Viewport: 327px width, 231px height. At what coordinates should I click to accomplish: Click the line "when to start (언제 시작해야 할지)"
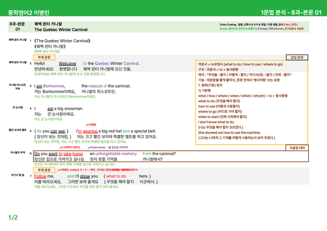222,117
